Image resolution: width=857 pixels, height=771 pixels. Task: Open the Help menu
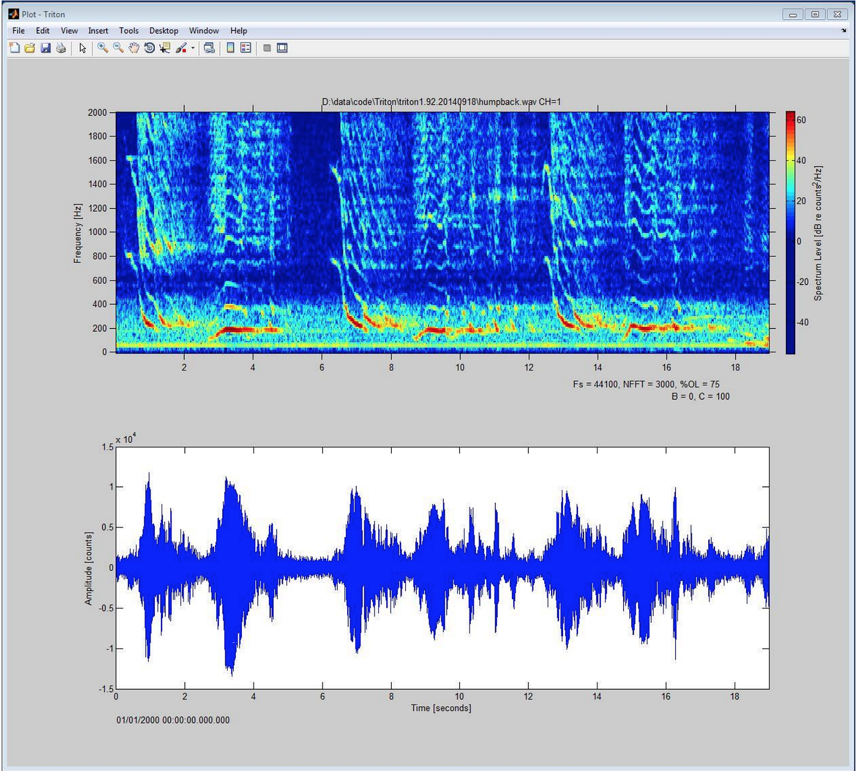[239, 31]
